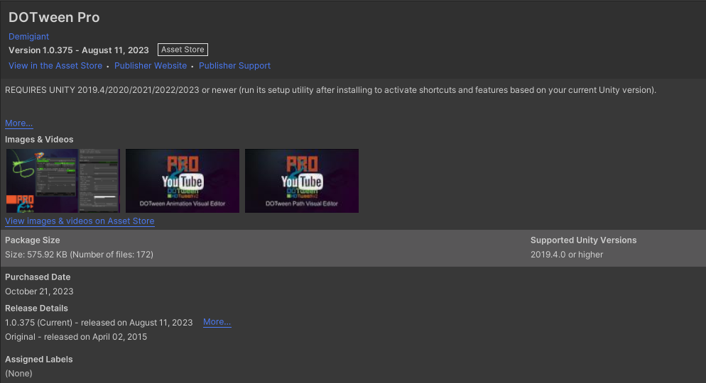Screen dimensions: 706x383
Task: Select Original - released on April 02, 2015
Action: tap(76, 337)
